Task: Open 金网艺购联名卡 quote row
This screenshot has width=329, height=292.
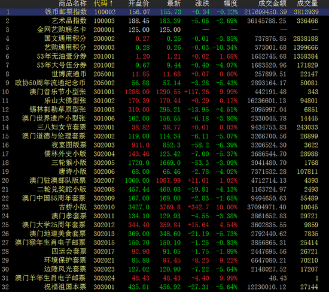Action: tap(164, 29)
